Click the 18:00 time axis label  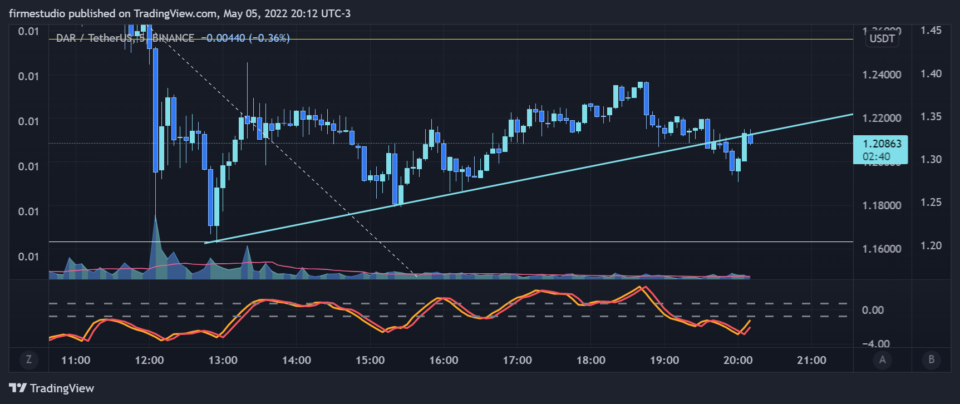pyautogui.click(x=591, y=360)
